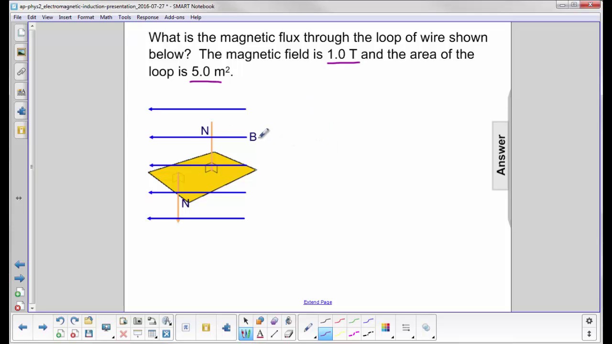Open a file with folder icon
Image resolution: width=612 pixels, height=344 pixels.
pos(88,321)
